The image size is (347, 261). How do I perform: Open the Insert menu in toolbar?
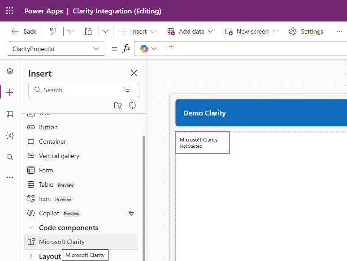138,31
